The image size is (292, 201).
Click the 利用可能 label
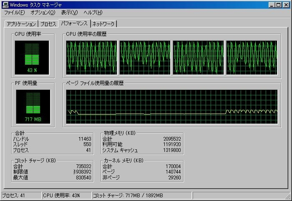point(112,144)
